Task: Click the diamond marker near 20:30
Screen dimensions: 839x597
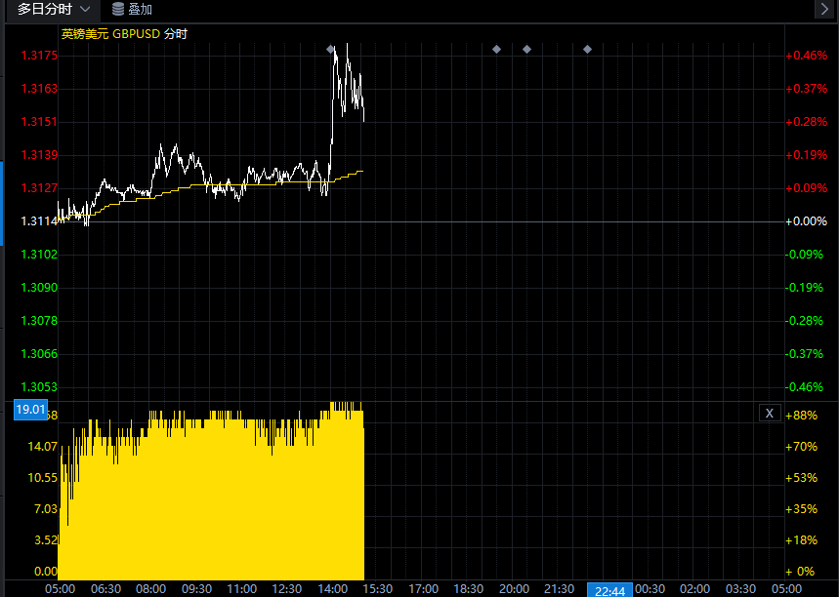Action: point(526,49)
